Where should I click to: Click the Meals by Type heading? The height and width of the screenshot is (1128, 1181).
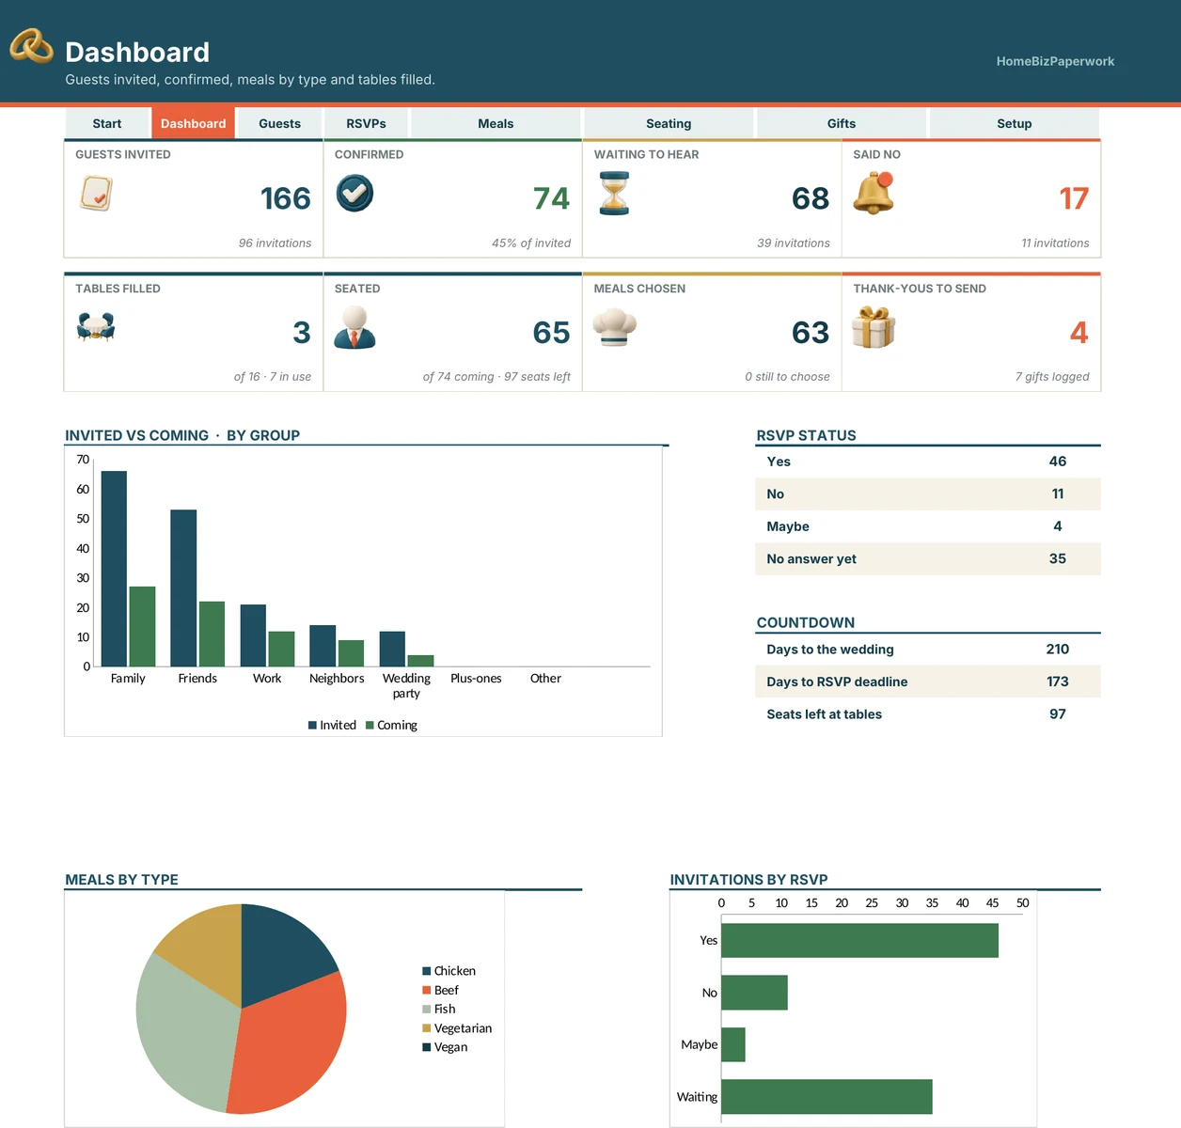click(x=121, y=880)
